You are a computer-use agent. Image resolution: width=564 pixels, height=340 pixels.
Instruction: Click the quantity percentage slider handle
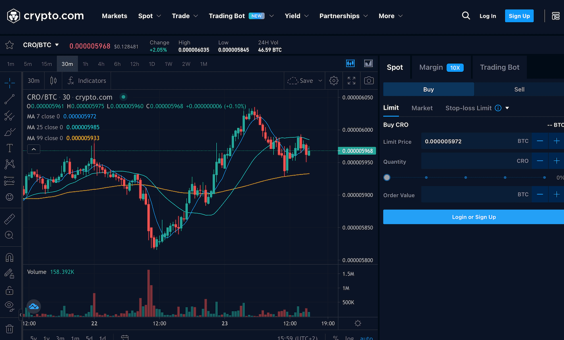pyautogui.click(x=387, y=177)
